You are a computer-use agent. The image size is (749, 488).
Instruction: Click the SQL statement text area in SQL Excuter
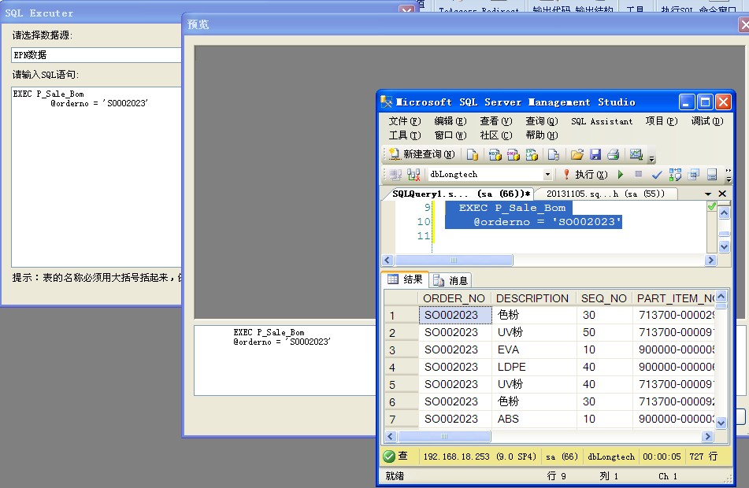(x=96, y=177)
